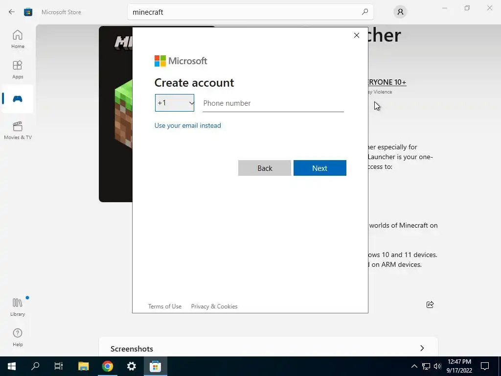Open the user account profile icon

[400, 12]
